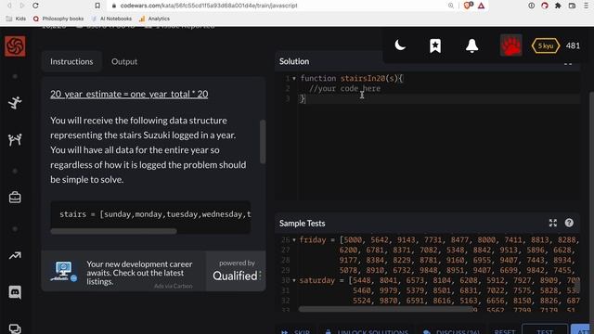
Task: Open the Practice (kicking figure) sidebar icon
Action: 15,103
